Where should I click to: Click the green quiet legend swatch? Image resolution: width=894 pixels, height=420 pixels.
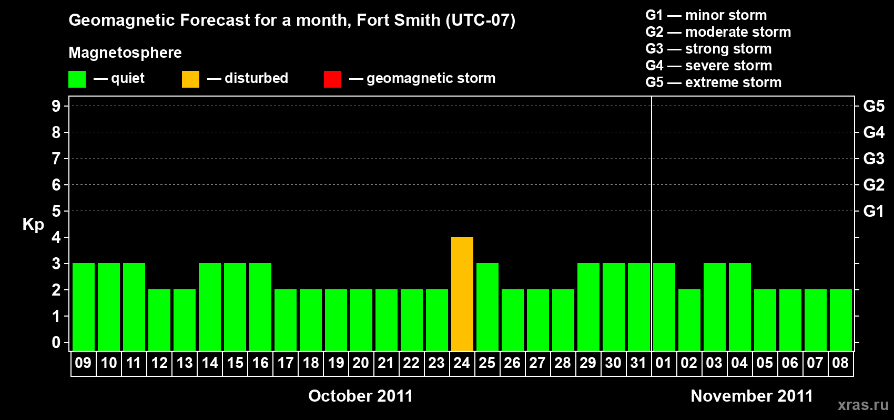click(x=77, y=79)
